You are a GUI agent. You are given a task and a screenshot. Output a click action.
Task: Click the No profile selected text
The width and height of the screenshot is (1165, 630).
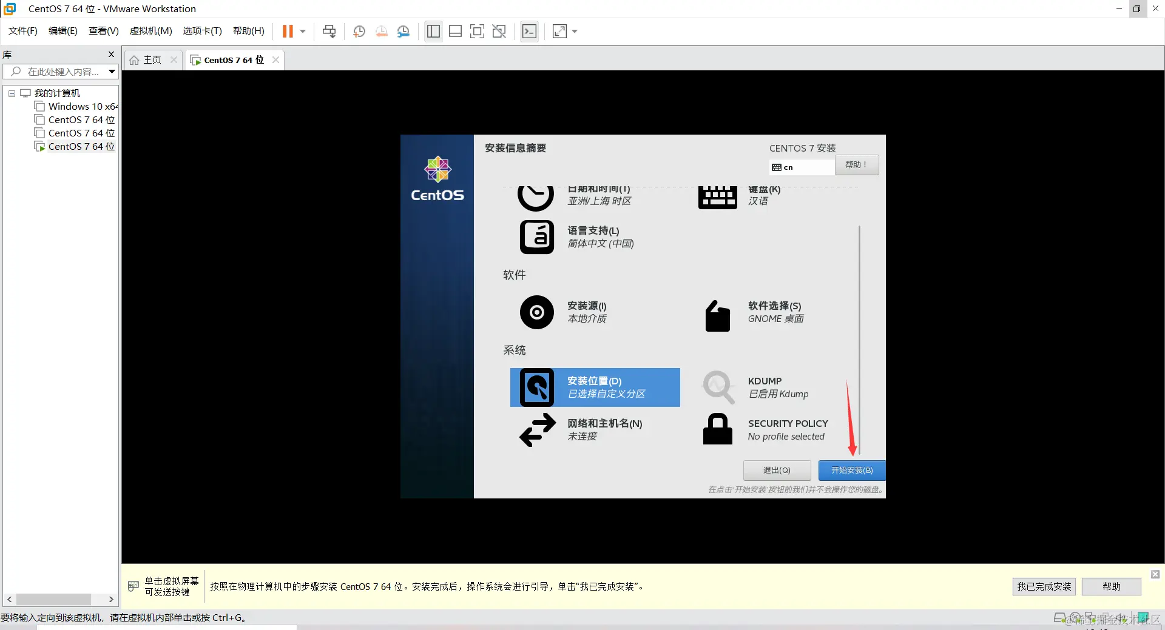coord(786,437)
